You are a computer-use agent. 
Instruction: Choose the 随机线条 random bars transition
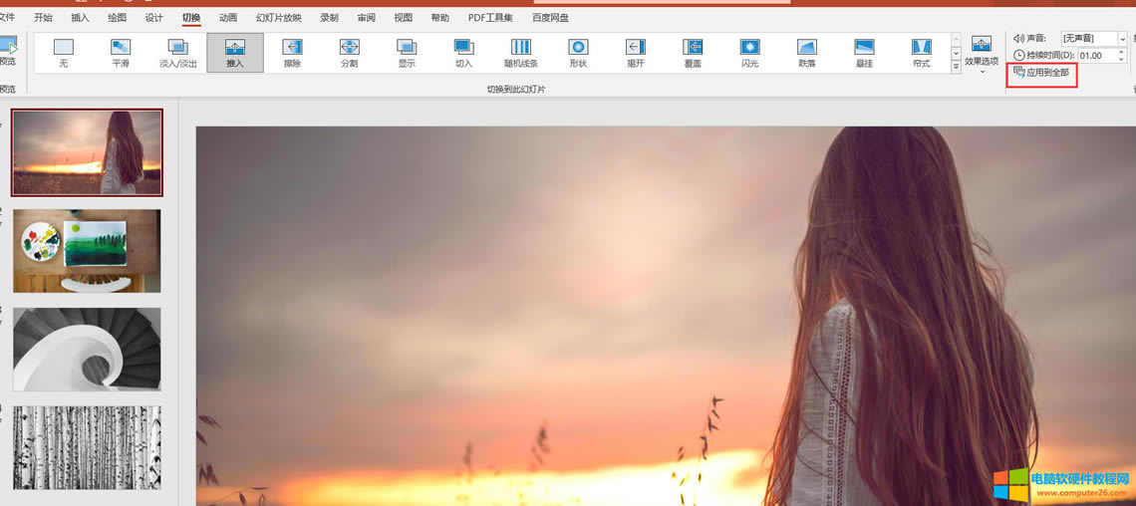click(521, 52)
